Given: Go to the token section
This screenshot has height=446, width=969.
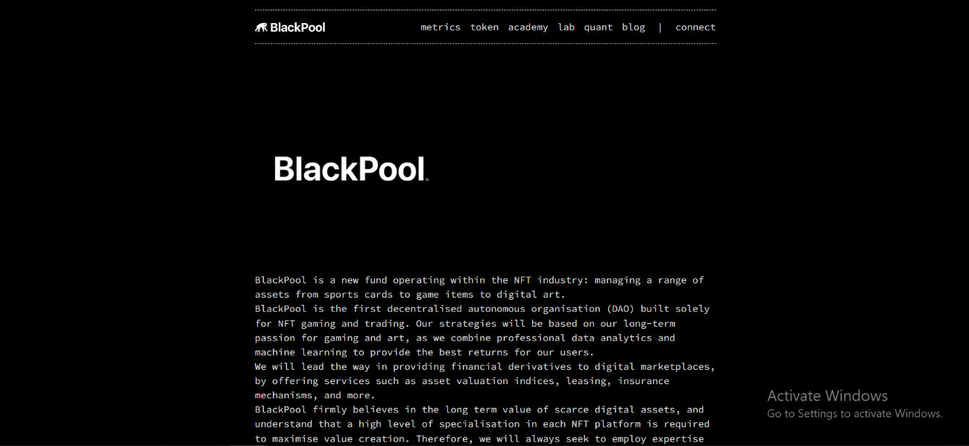Looking at the screenshot, I should coord(484,27).
